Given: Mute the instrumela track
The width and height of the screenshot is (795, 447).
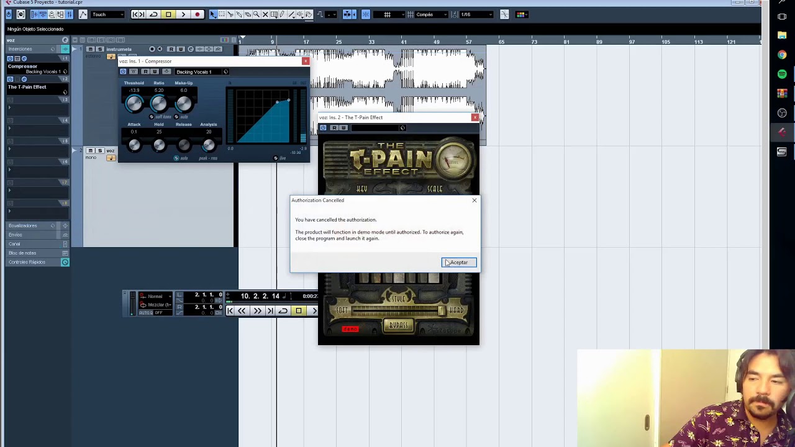Looking at the screenshot, I should (90, 49).
